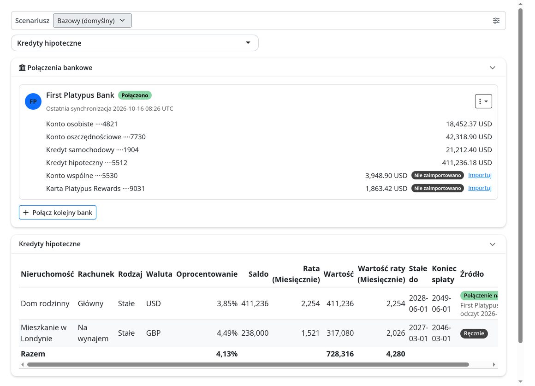
Task: Import the Konto wspólne account
Action: pyautogui.click(x=480, y=175)
